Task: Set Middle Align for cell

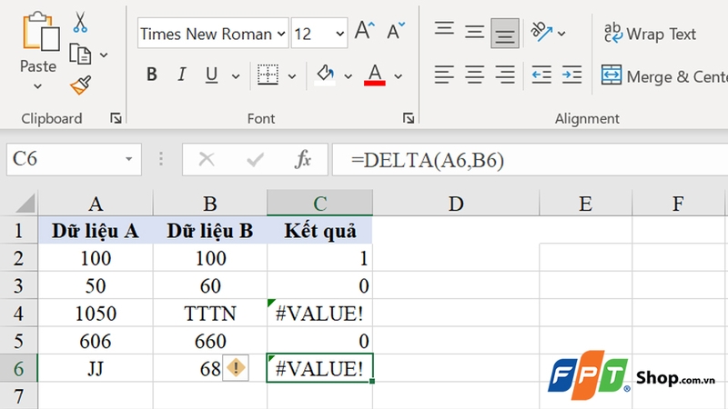Action: click(x=474, y=33)
